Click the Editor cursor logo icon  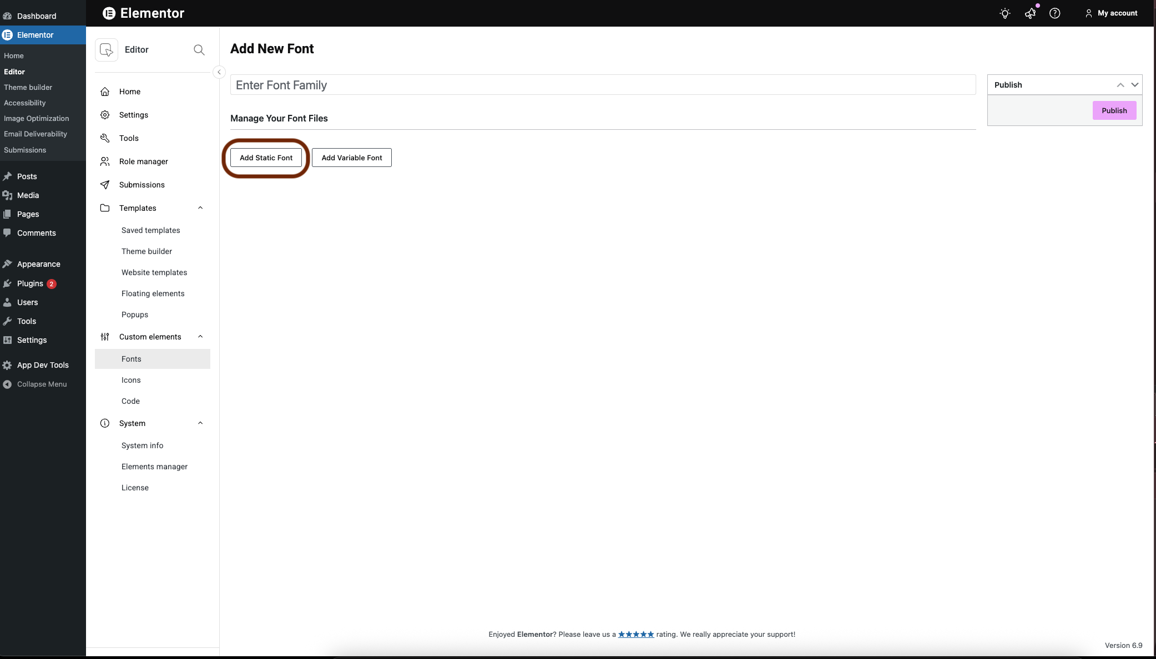(107, 50)
